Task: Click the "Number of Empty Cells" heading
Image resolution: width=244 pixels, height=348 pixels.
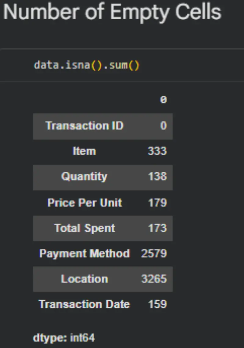Action: click(x=112, y=12)
